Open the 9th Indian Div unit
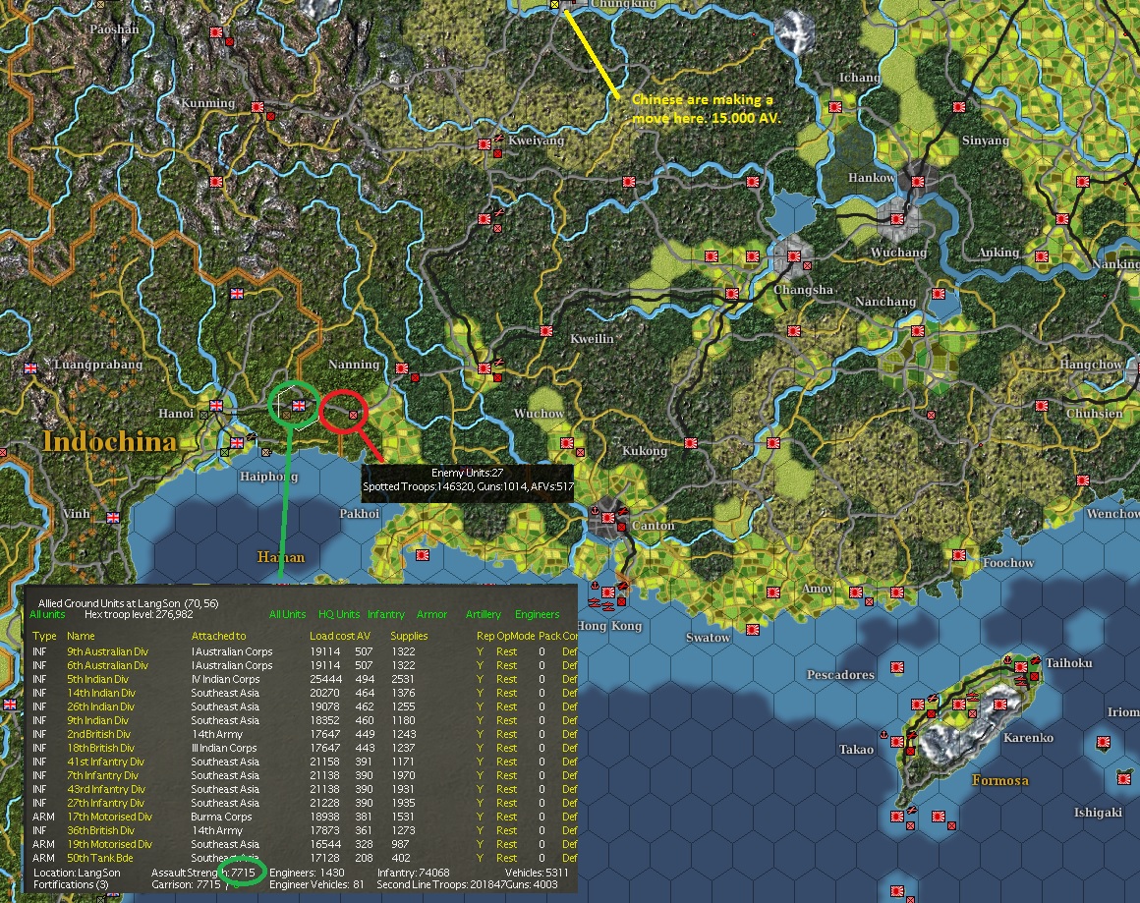 (97, 720)
